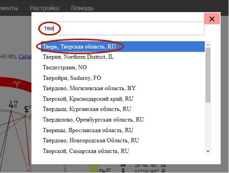This screenshot has width=229, height=173.
Task: Click the list scroll down arrow
Action: click(x=208, y=151)
